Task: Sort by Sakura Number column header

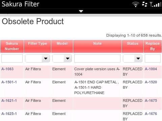Action: click(x=12, y=46)
